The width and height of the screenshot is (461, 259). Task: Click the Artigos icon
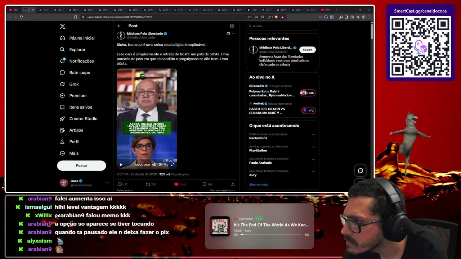pos(62,130)
